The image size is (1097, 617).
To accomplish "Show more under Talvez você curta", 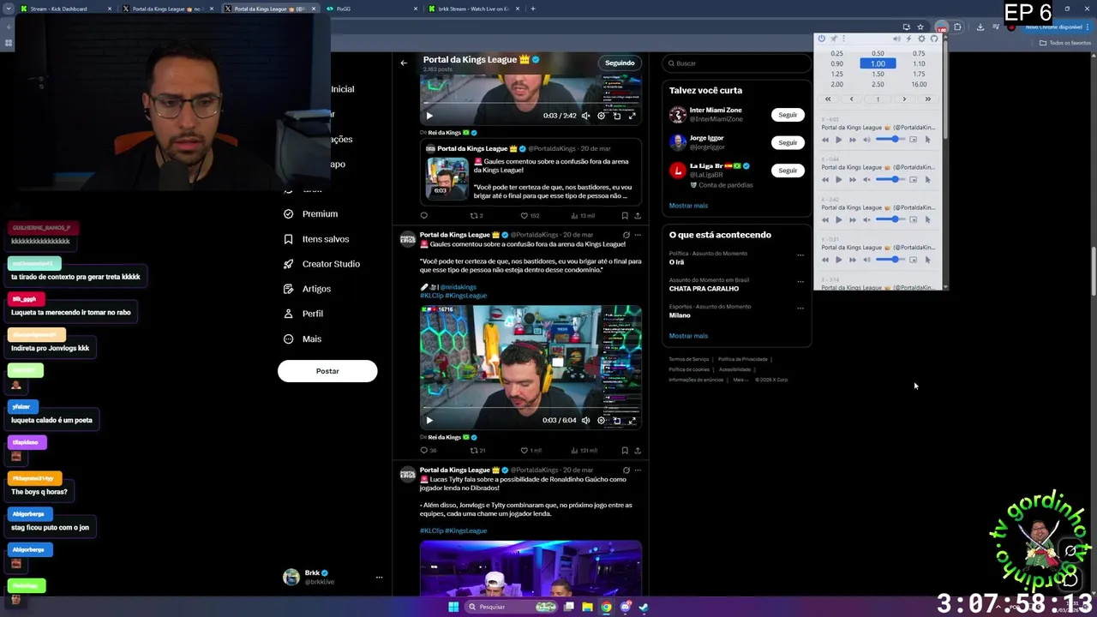I will 688,206.
